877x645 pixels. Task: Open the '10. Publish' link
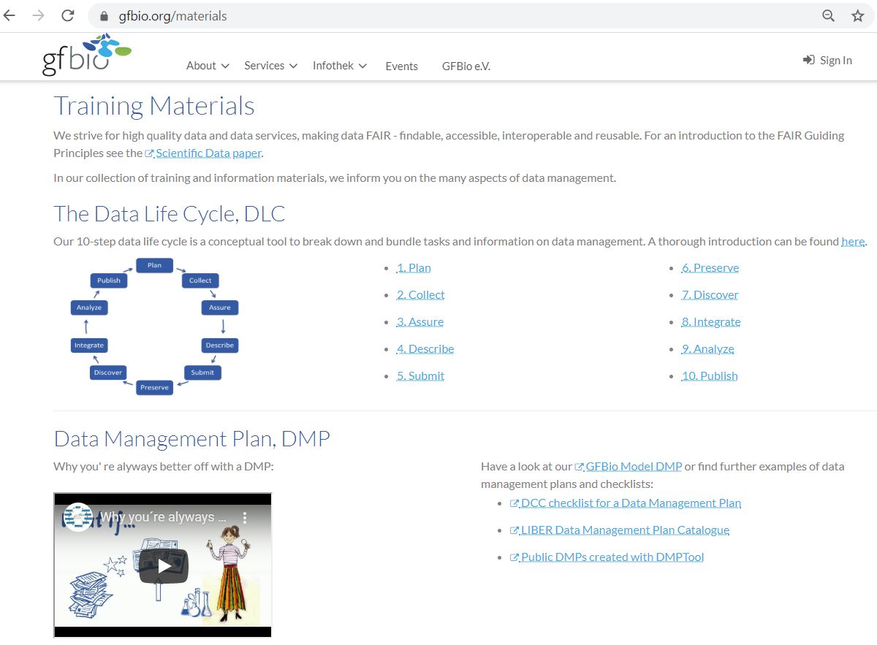(x=710, y=376)
